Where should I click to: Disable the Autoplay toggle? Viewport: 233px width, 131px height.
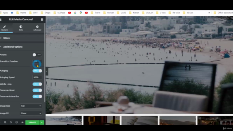pos(37,71)
